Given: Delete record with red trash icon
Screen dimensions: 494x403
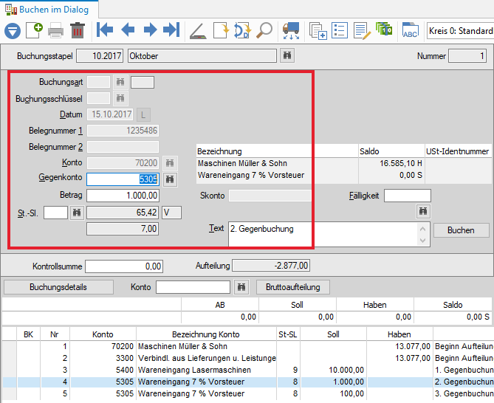Looking at the screenshot, I should point(78,30).
